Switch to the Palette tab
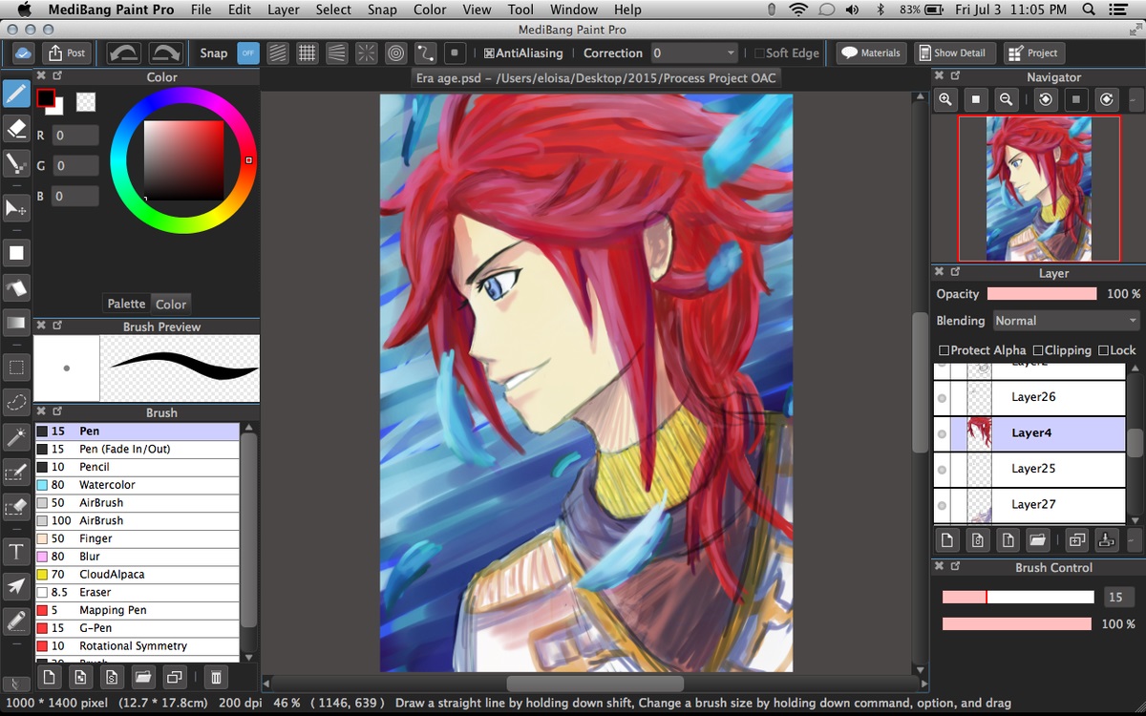The width and height of the screenshot is (1146, 716). click(x=126, y=304)
